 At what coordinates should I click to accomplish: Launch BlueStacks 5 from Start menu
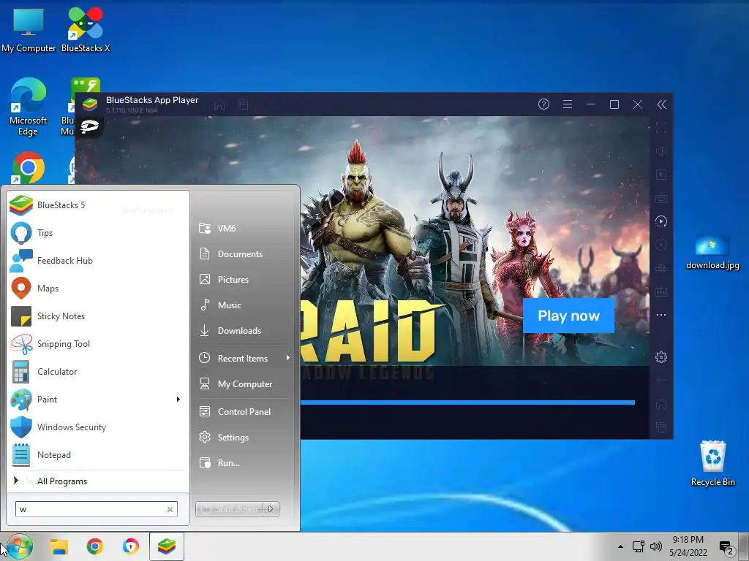tap(98, 205)
